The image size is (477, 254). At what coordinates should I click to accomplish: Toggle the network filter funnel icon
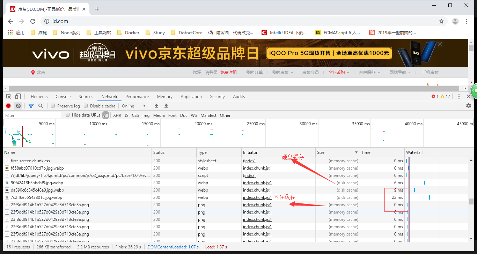coord(31,106)
